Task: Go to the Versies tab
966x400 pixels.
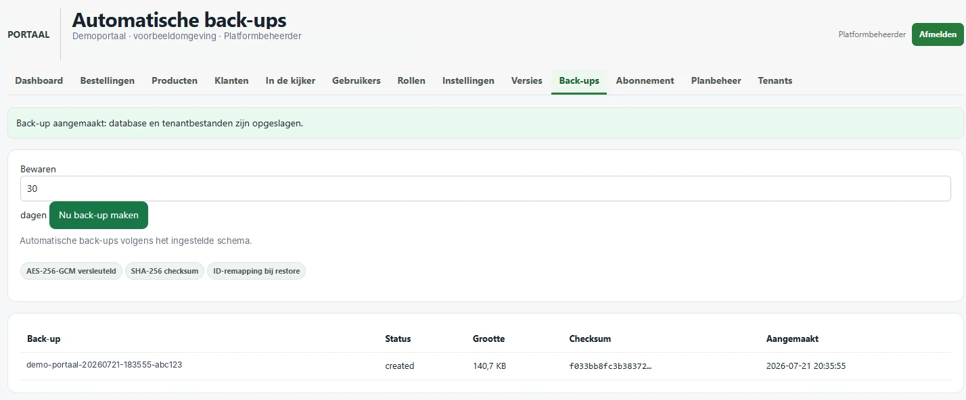Action: [527, 80]
